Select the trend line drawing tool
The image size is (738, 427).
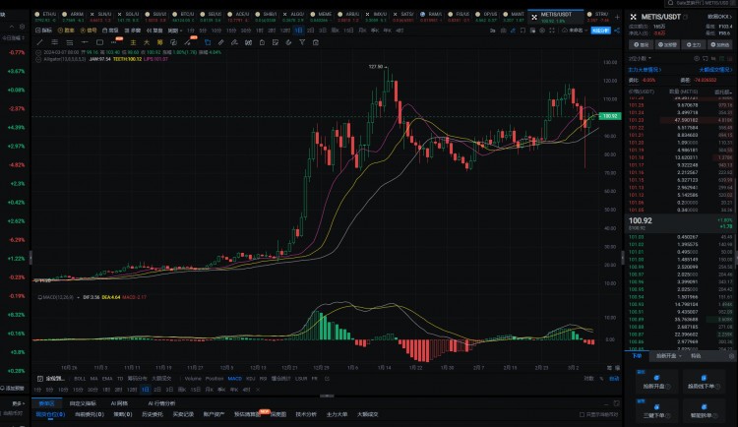pos(40,42)
